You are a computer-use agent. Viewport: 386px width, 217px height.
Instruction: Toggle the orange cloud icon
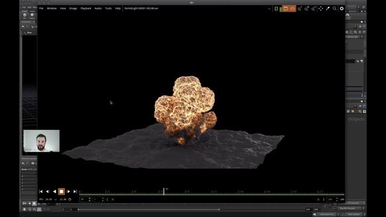click(293, 8)
